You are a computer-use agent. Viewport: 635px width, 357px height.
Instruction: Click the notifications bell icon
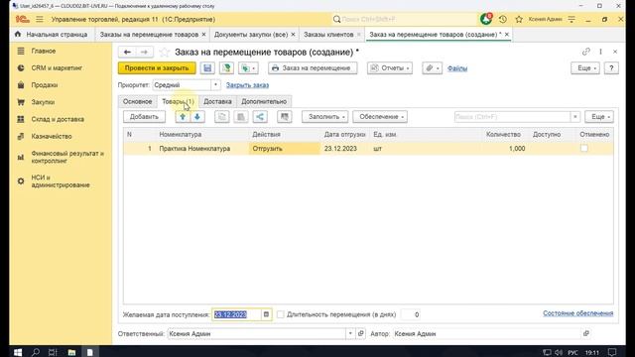(x=486, y=19)
